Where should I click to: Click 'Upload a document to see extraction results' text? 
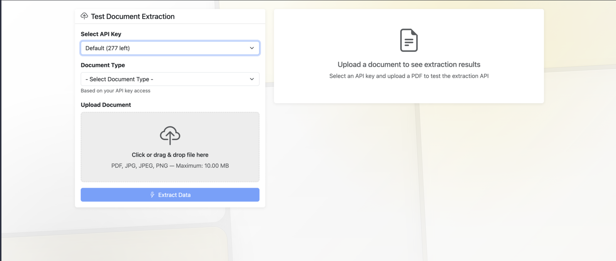409,64
